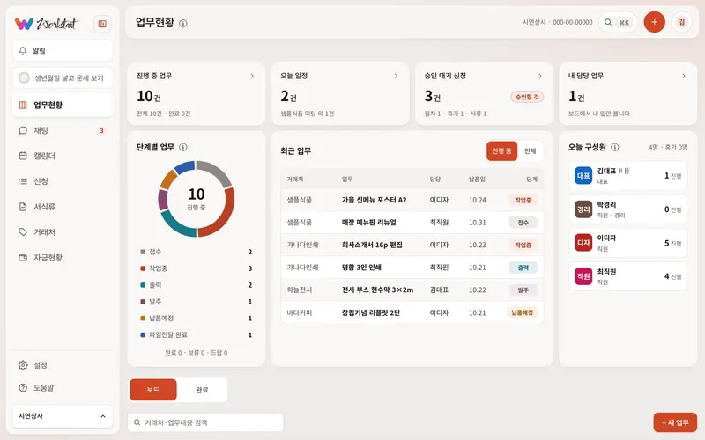
Task: Select the 출력 teal legend swatch
Action: [x=143, y=285]
